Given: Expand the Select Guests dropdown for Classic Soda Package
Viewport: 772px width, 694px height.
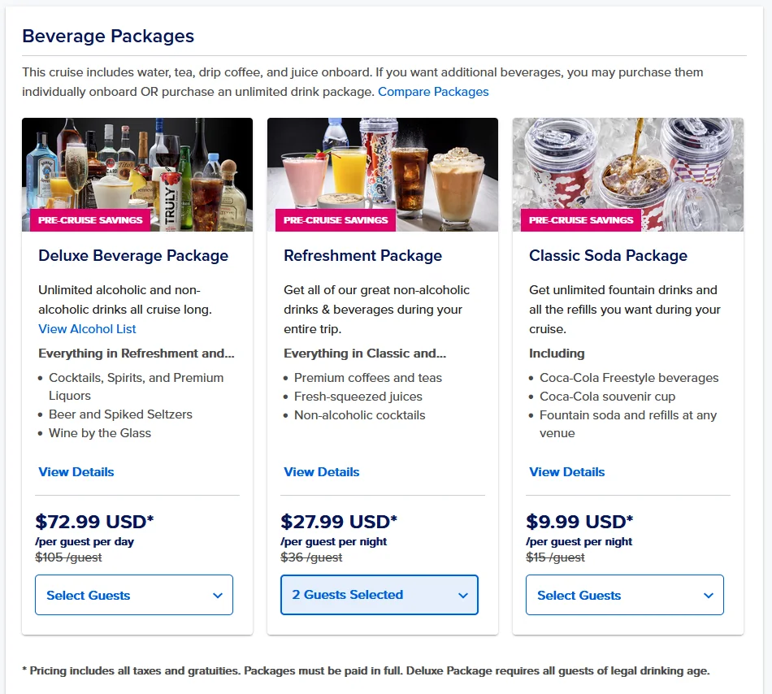Looking at the screenshot, I should [x=624, y=595].
